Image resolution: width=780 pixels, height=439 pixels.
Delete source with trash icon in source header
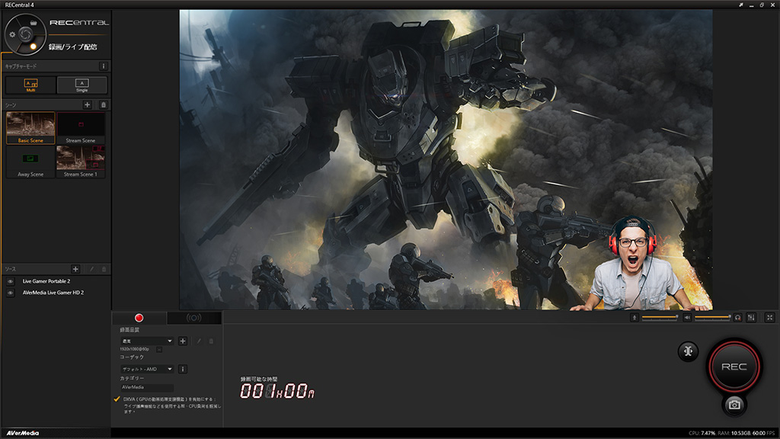104,269
